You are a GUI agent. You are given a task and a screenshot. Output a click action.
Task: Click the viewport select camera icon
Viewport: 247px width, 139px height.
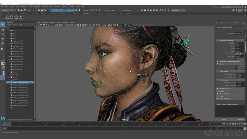click(39, 25)
